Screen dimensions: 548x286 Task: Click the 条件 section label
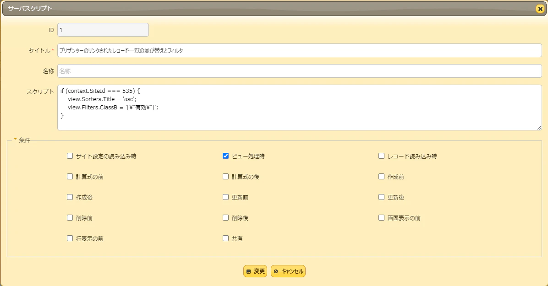click(x=24, y=140)
